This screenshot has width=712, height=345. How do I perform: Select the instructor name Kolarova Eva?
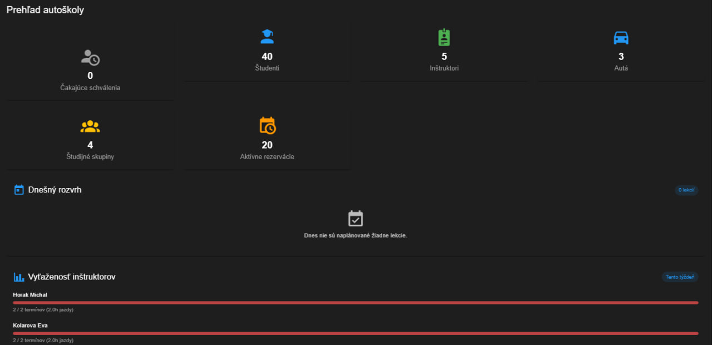31,326
